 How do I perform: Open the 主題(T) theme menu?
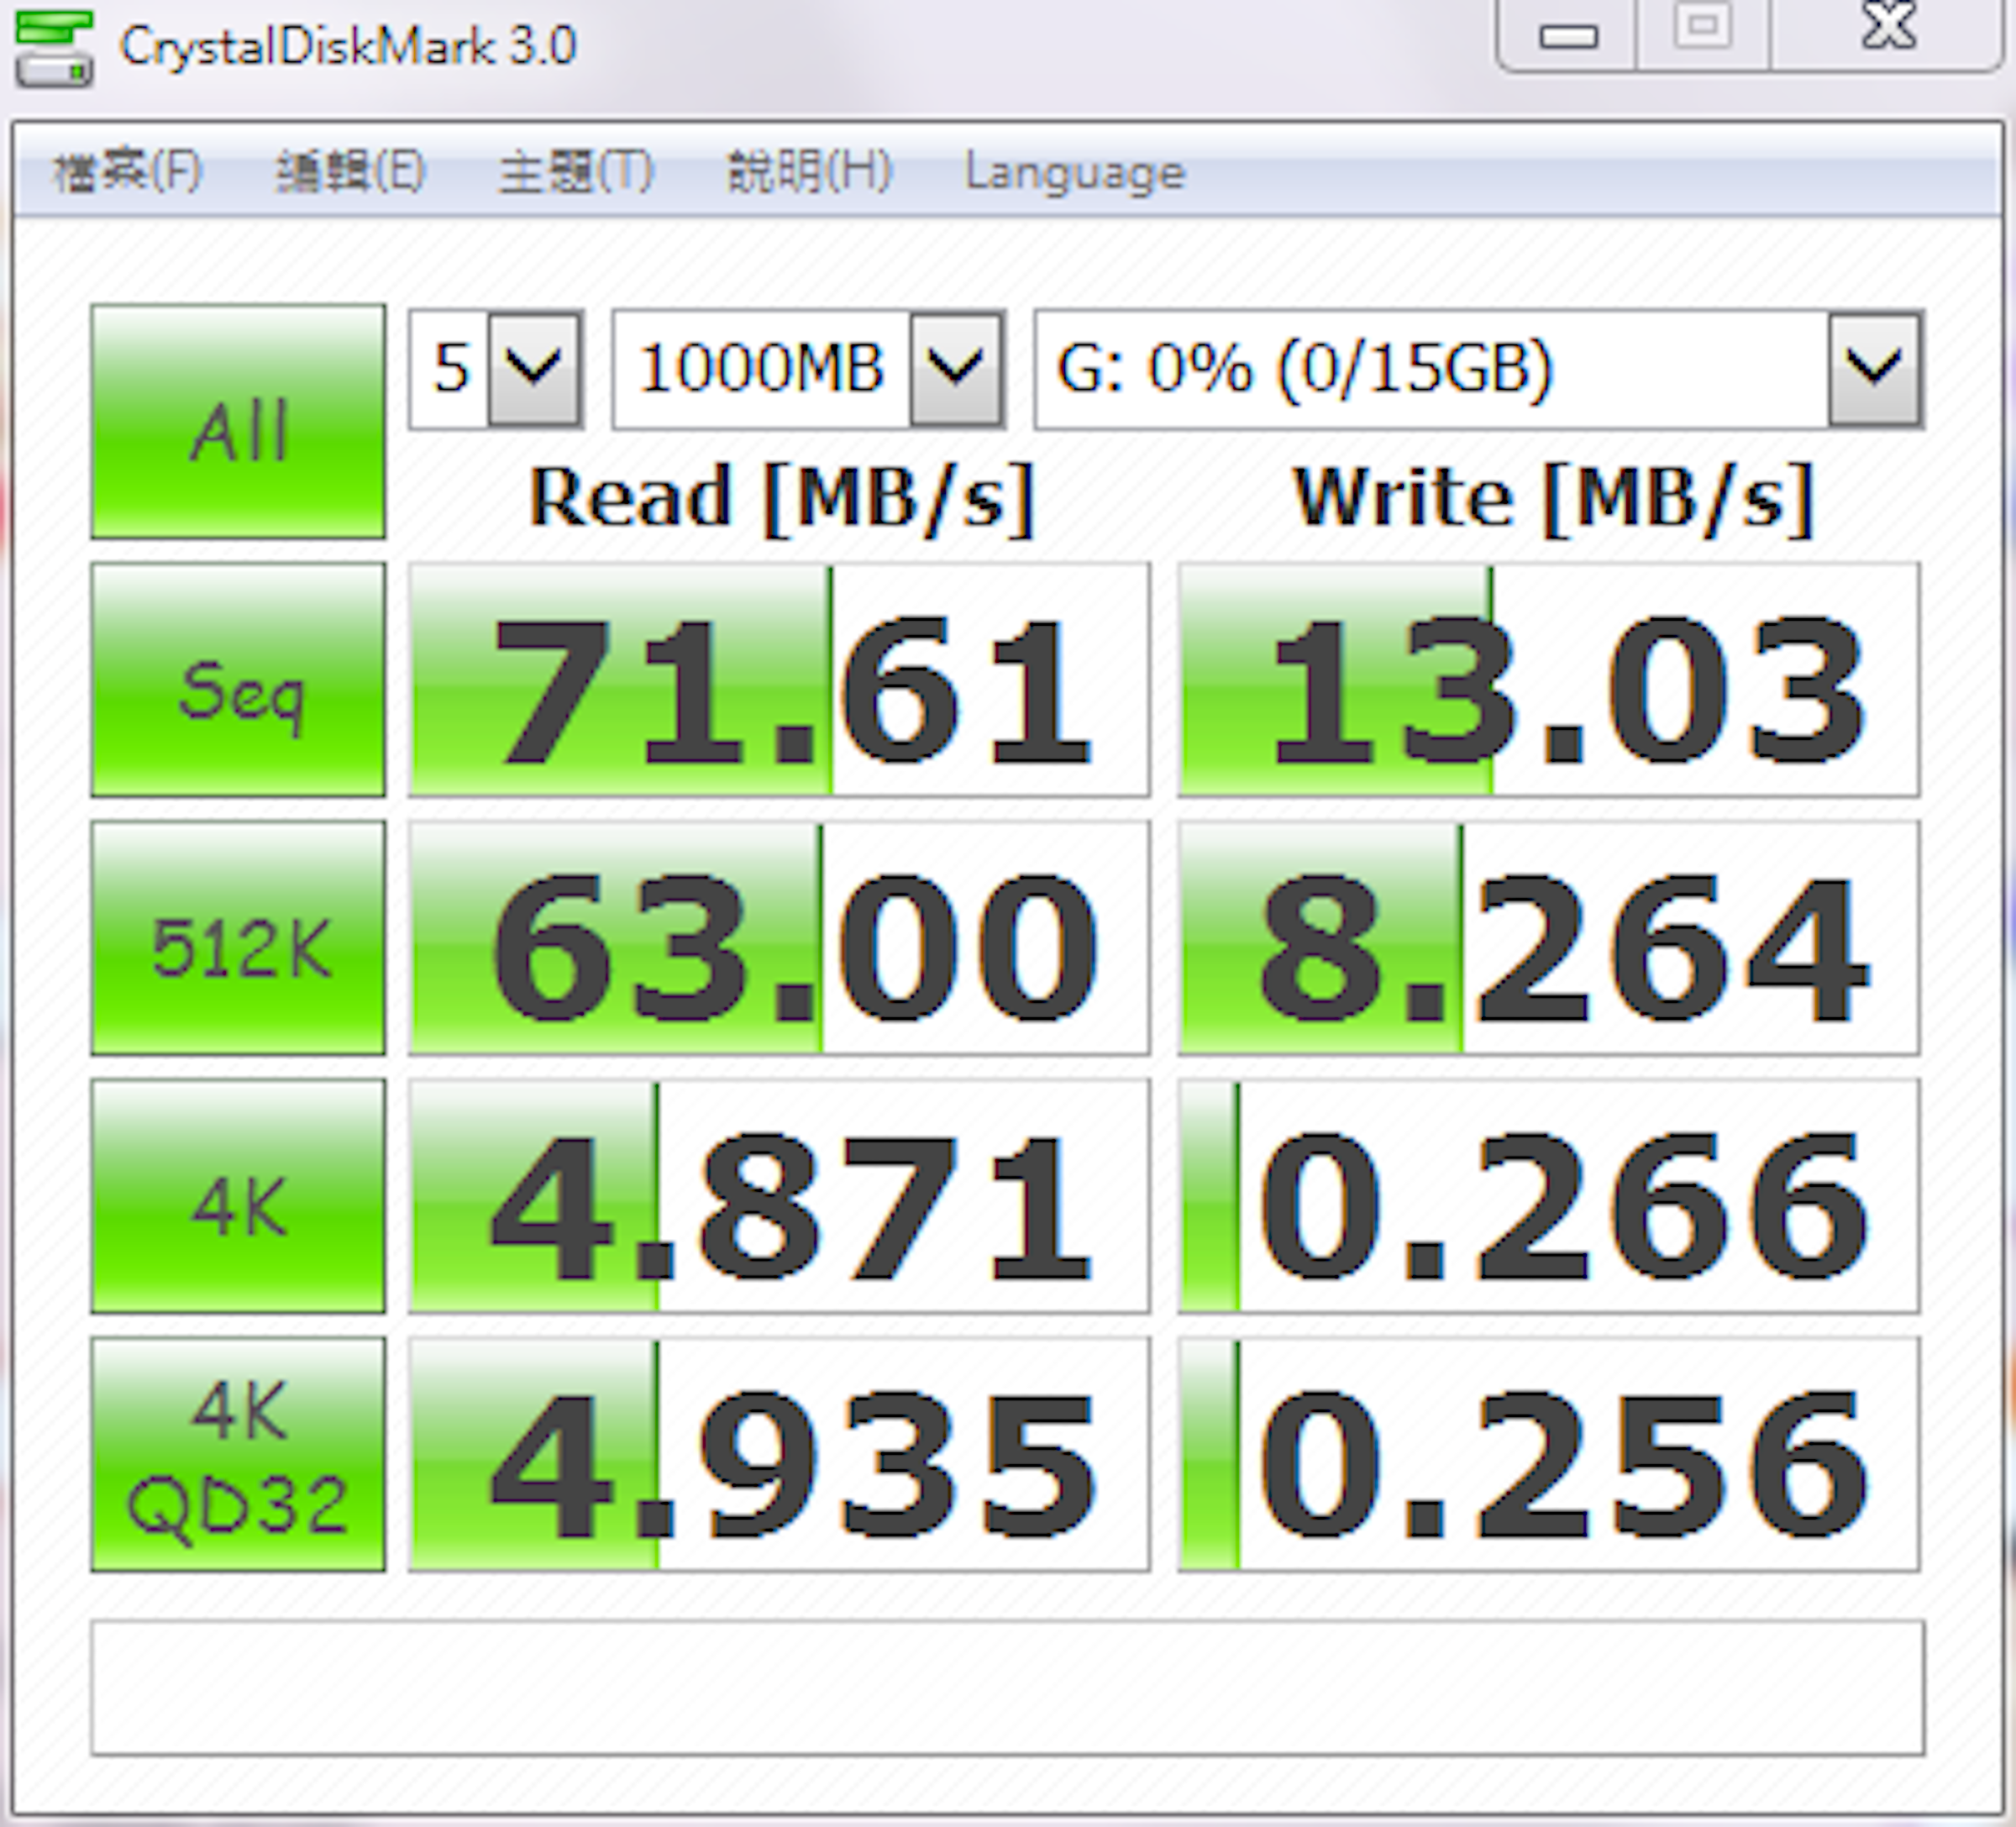click(576, 172)
